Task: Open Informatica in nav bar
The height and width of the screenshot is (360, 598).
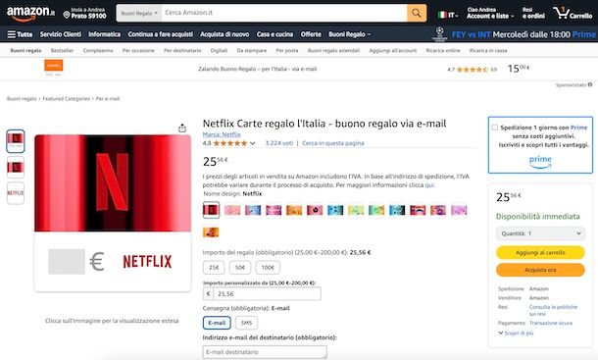Action: (x=105, y=34)
